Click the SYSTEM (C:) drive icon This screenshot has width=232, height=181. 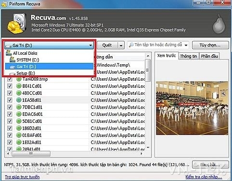pyautogui.click(x=13, y=60)
